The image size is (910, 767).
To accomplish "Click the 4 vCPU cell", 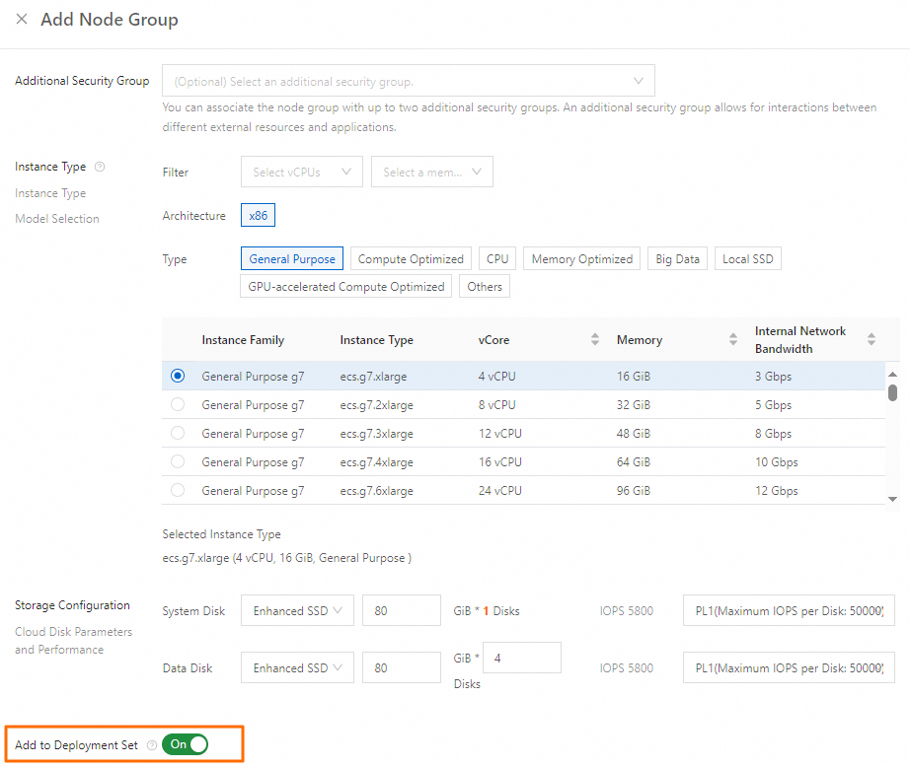I will tap(496, 377).
